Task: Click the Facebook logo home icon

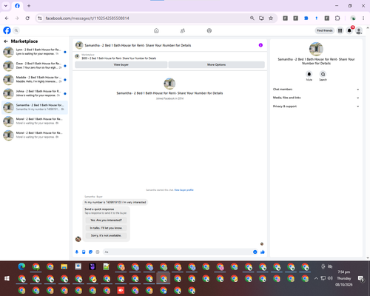Action: tap(7, 30)
